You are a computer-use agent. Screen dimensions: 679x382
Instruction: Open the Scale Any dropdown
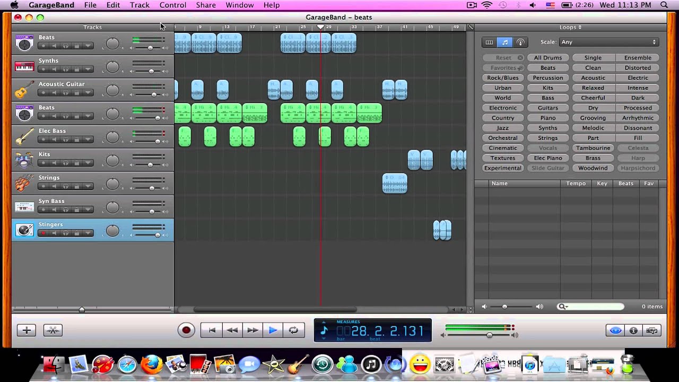coord(608,42)
